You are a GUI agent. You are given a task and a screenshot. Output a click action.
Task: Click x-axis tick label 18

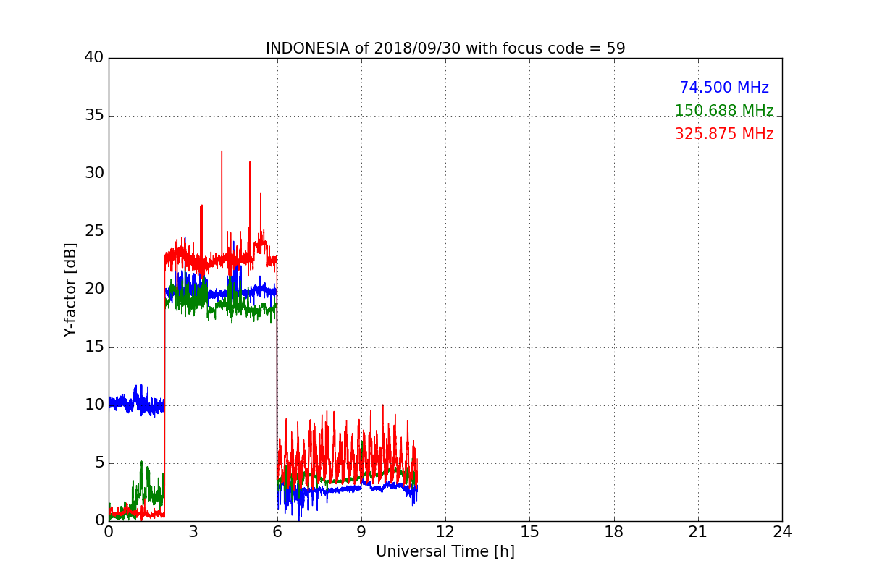(614, 532)
